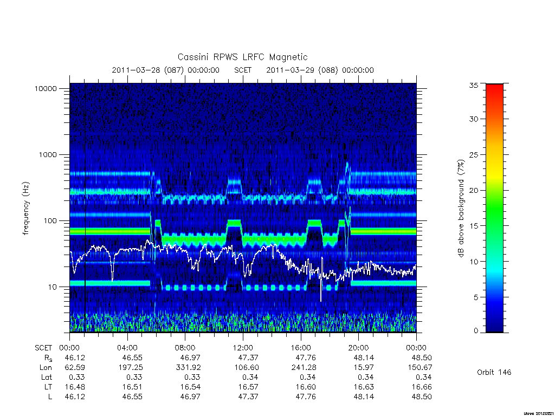This screenshot has height=416, width=555.
Task: Select end timestamp "2011-03-29 (088) 00:00:00"
Action: click(x=320, y=70)
